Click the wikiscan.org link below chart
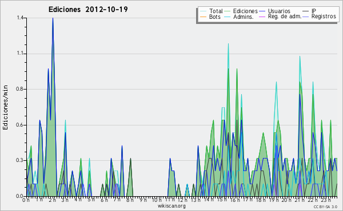This screenshot has width=343, height=211. [x=171, y=206]
